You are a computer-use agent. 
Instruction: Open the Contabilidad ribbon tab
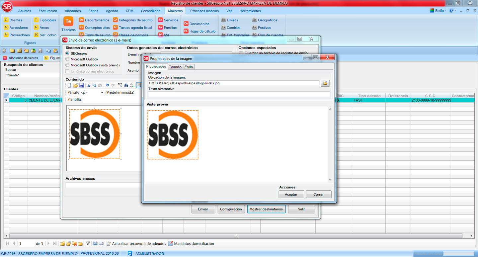click(x=151, y=11)
